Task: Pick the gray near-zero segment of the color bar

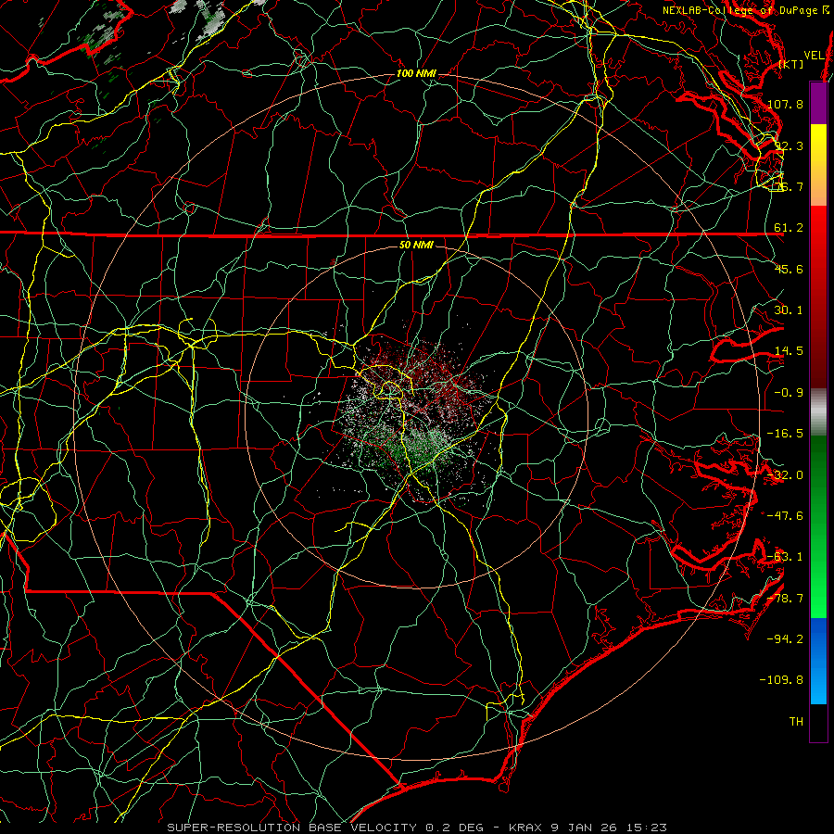Action: [818, 412]
